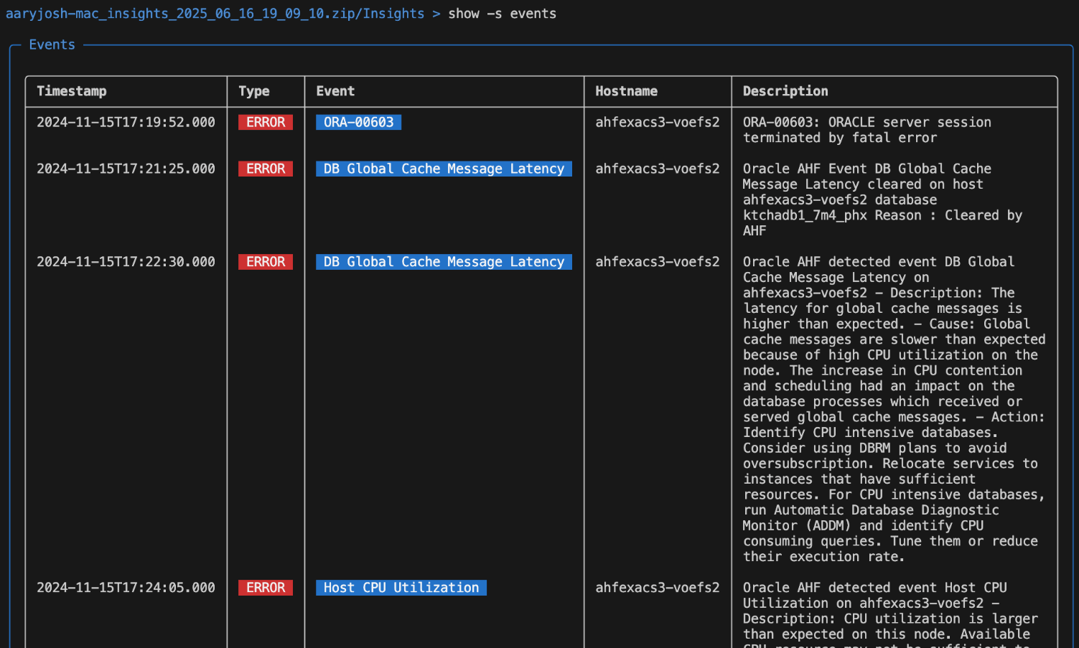Click the second DB Global Cache Message Latency badge

[x=443, y=261]
